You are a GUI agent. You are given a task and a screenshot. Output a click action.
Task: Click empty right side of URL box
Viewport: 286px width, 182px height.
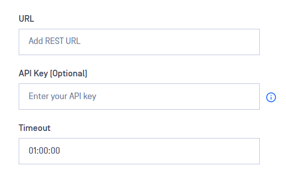(201, 42)
